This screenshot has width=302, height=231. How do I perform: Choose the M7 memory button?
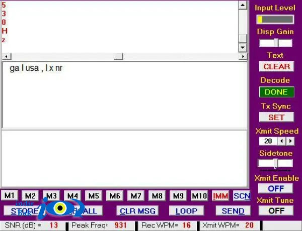click(x=136, y=196)
